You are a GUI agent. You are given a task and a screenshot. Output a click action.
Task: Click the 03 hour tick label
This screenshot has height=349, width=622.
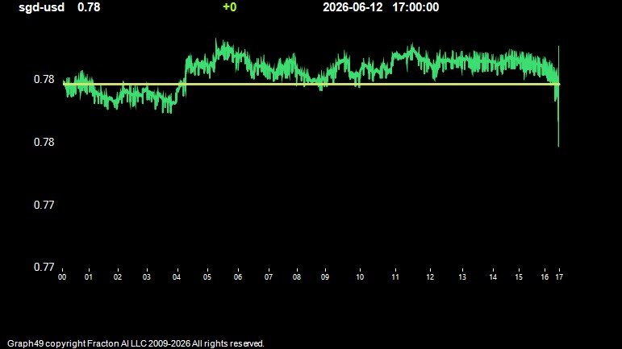coord(147,277)
